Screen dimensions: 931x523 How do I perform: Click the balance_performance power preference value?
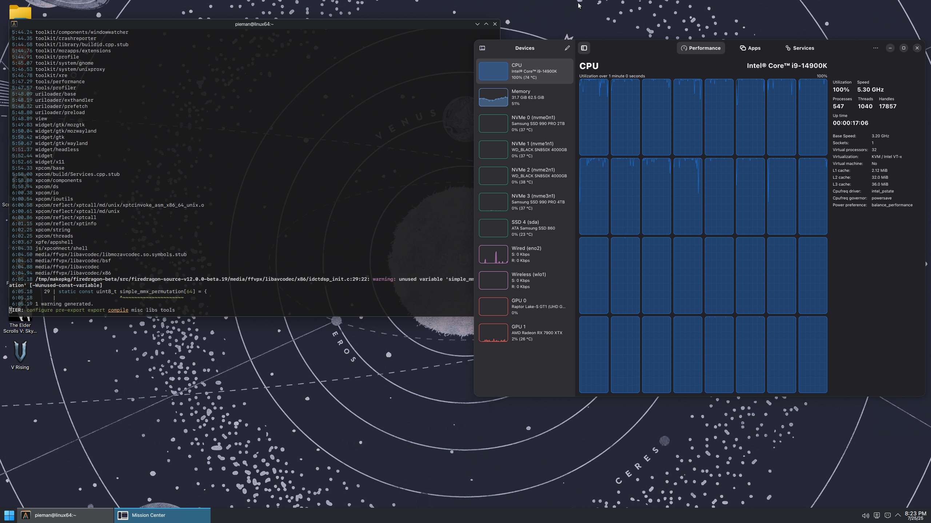892,205
